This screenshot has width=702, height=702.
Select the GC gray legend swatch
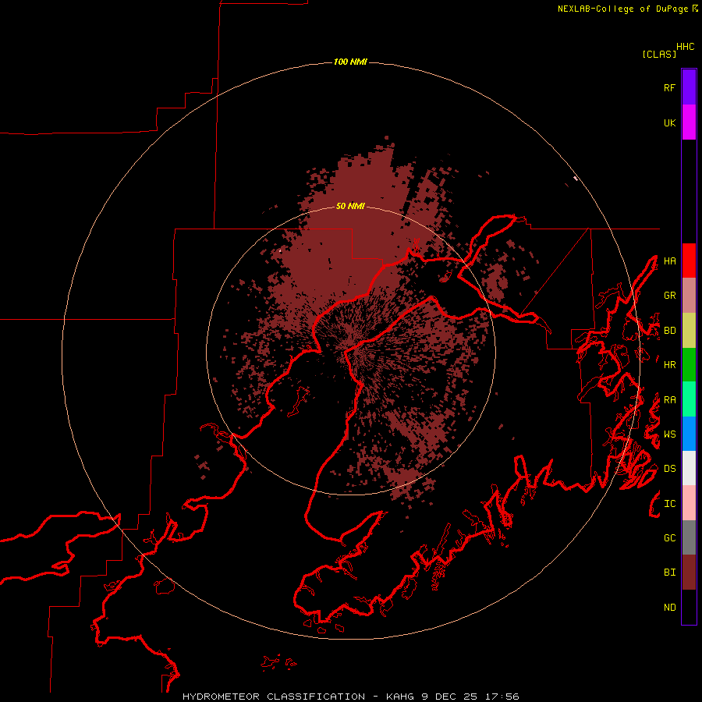pyautogui.click(x=689, y=537)
